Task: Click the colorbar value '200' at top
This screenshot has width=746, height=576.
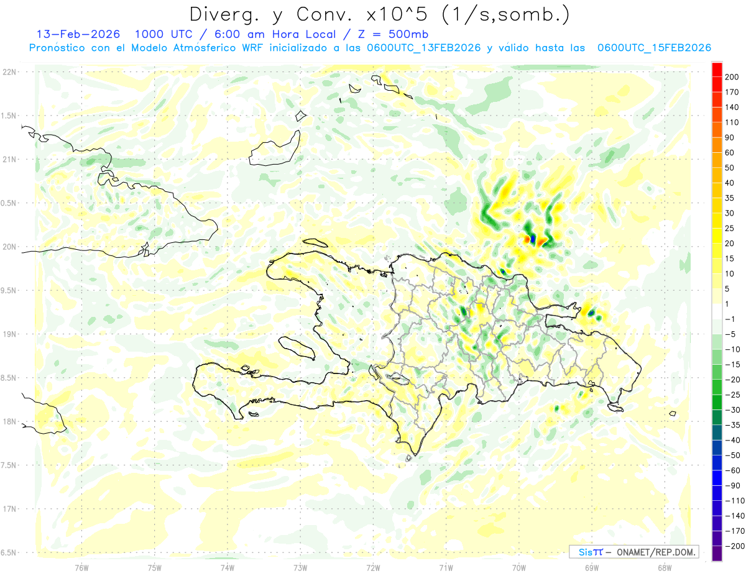Action: pyautogui.click(x=732, y=77)
